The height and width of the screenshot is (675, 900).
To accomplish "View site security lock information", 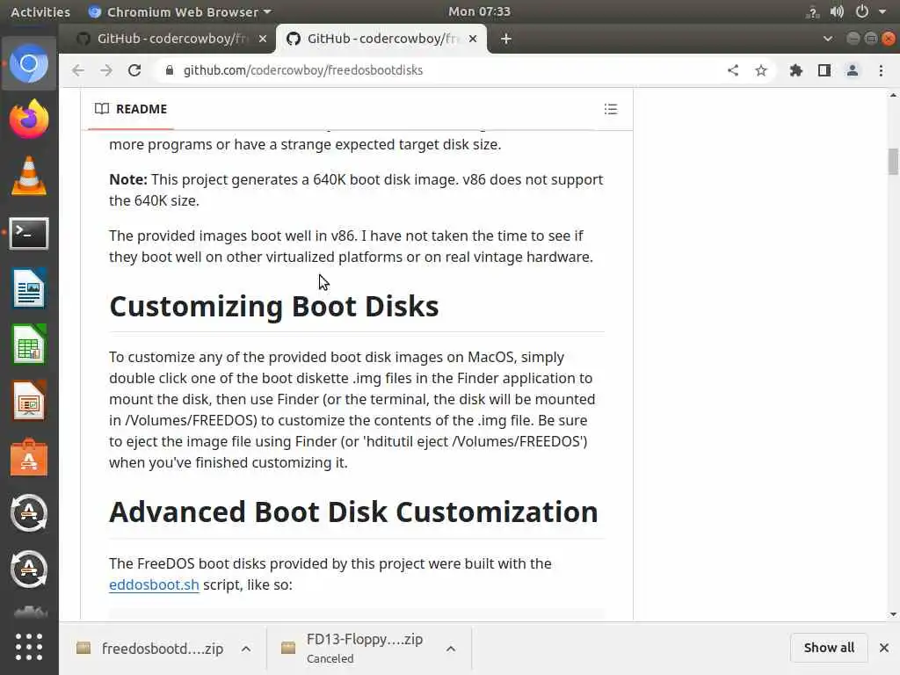I will (170, 70).
